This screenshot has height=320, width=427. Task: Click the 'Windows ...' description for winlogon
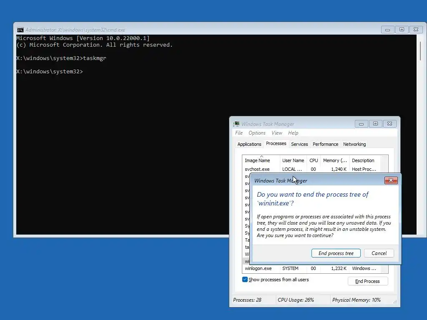click(x=364, y=268)
